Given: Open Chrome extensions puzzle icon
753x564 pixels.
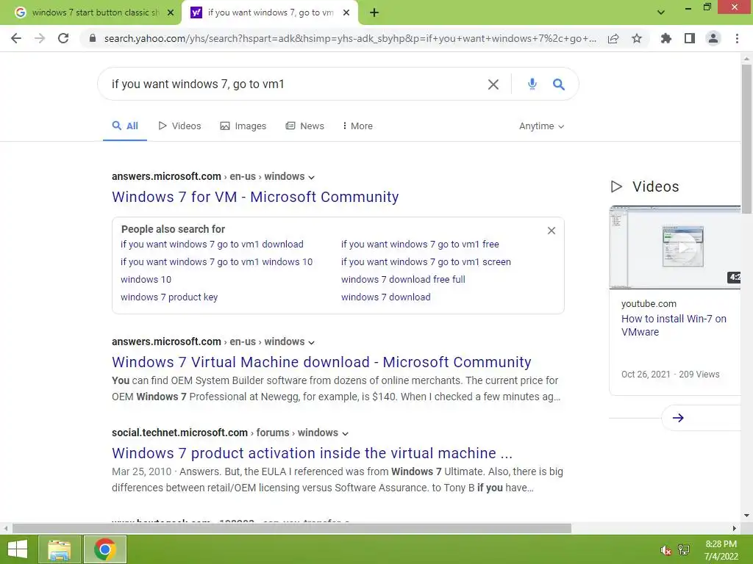Looking at the screenshot, I should tap(666, 38).
